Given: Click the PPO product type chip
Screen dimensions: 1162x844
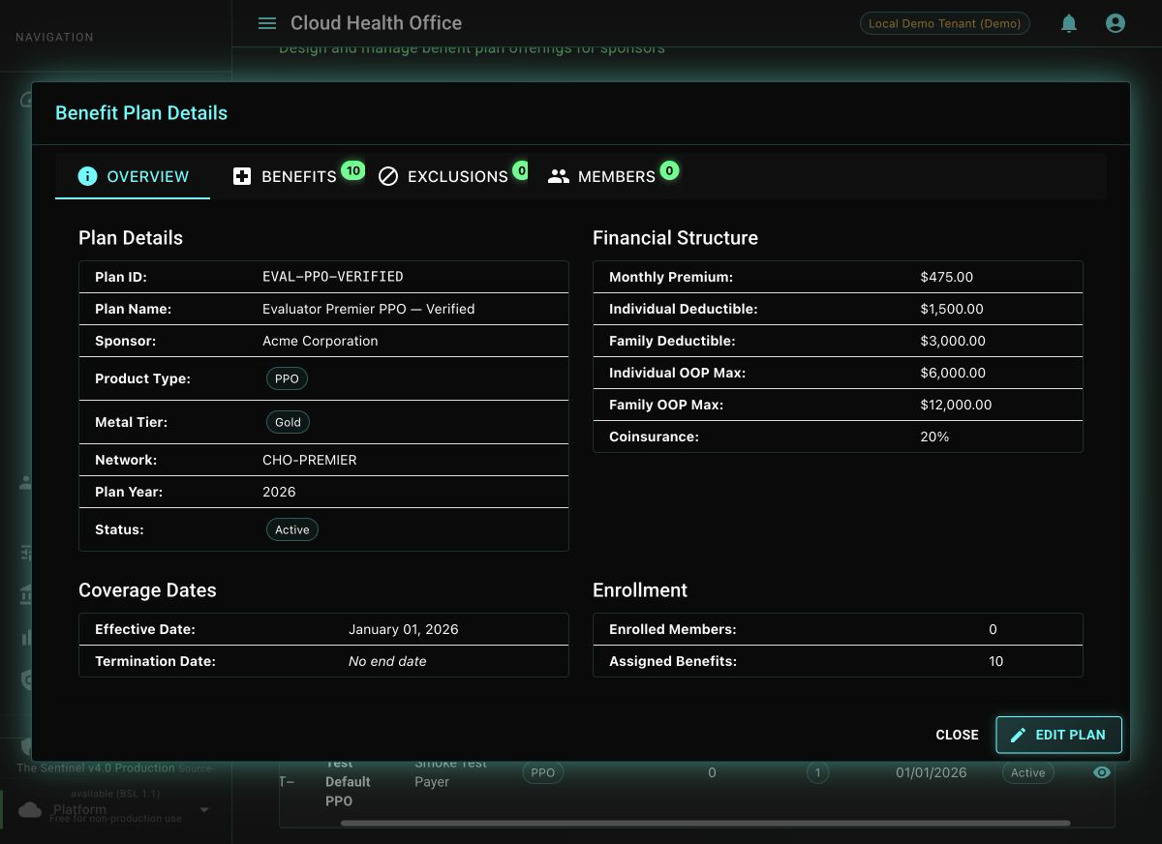Looking at the screenshot, I should (287, 378).
